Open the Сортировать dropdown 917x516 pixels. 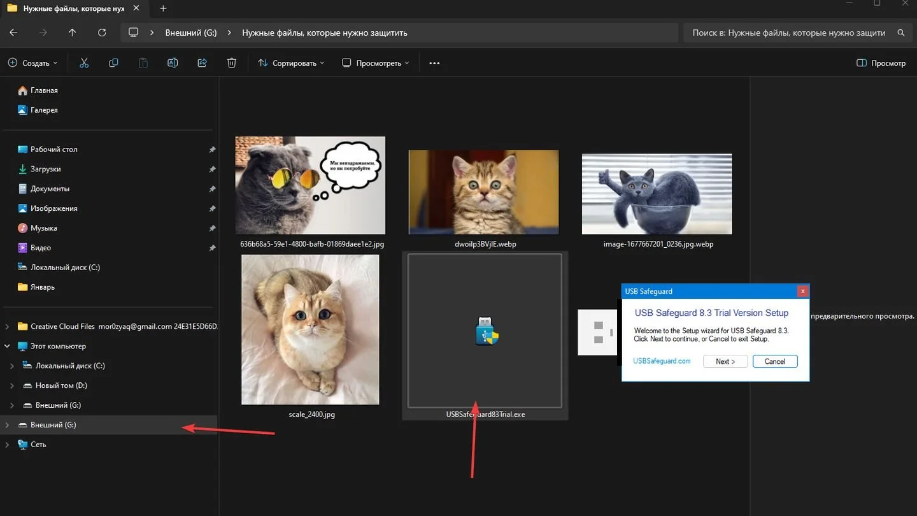pyautogui.click(x=291, y=63)
